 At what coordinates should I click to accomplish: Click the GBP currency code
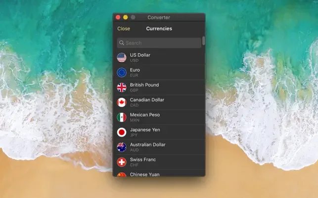click(134, 90)
